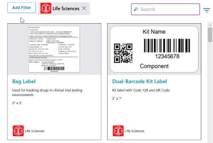Click the scroll up arrow
The width and height of the screenshot is (213, 143).
pos(210,25)
